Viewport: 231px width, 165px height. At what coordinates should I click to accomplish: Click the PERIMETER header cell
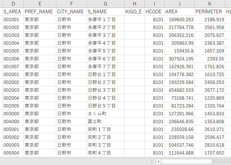(x=210, y=12)
